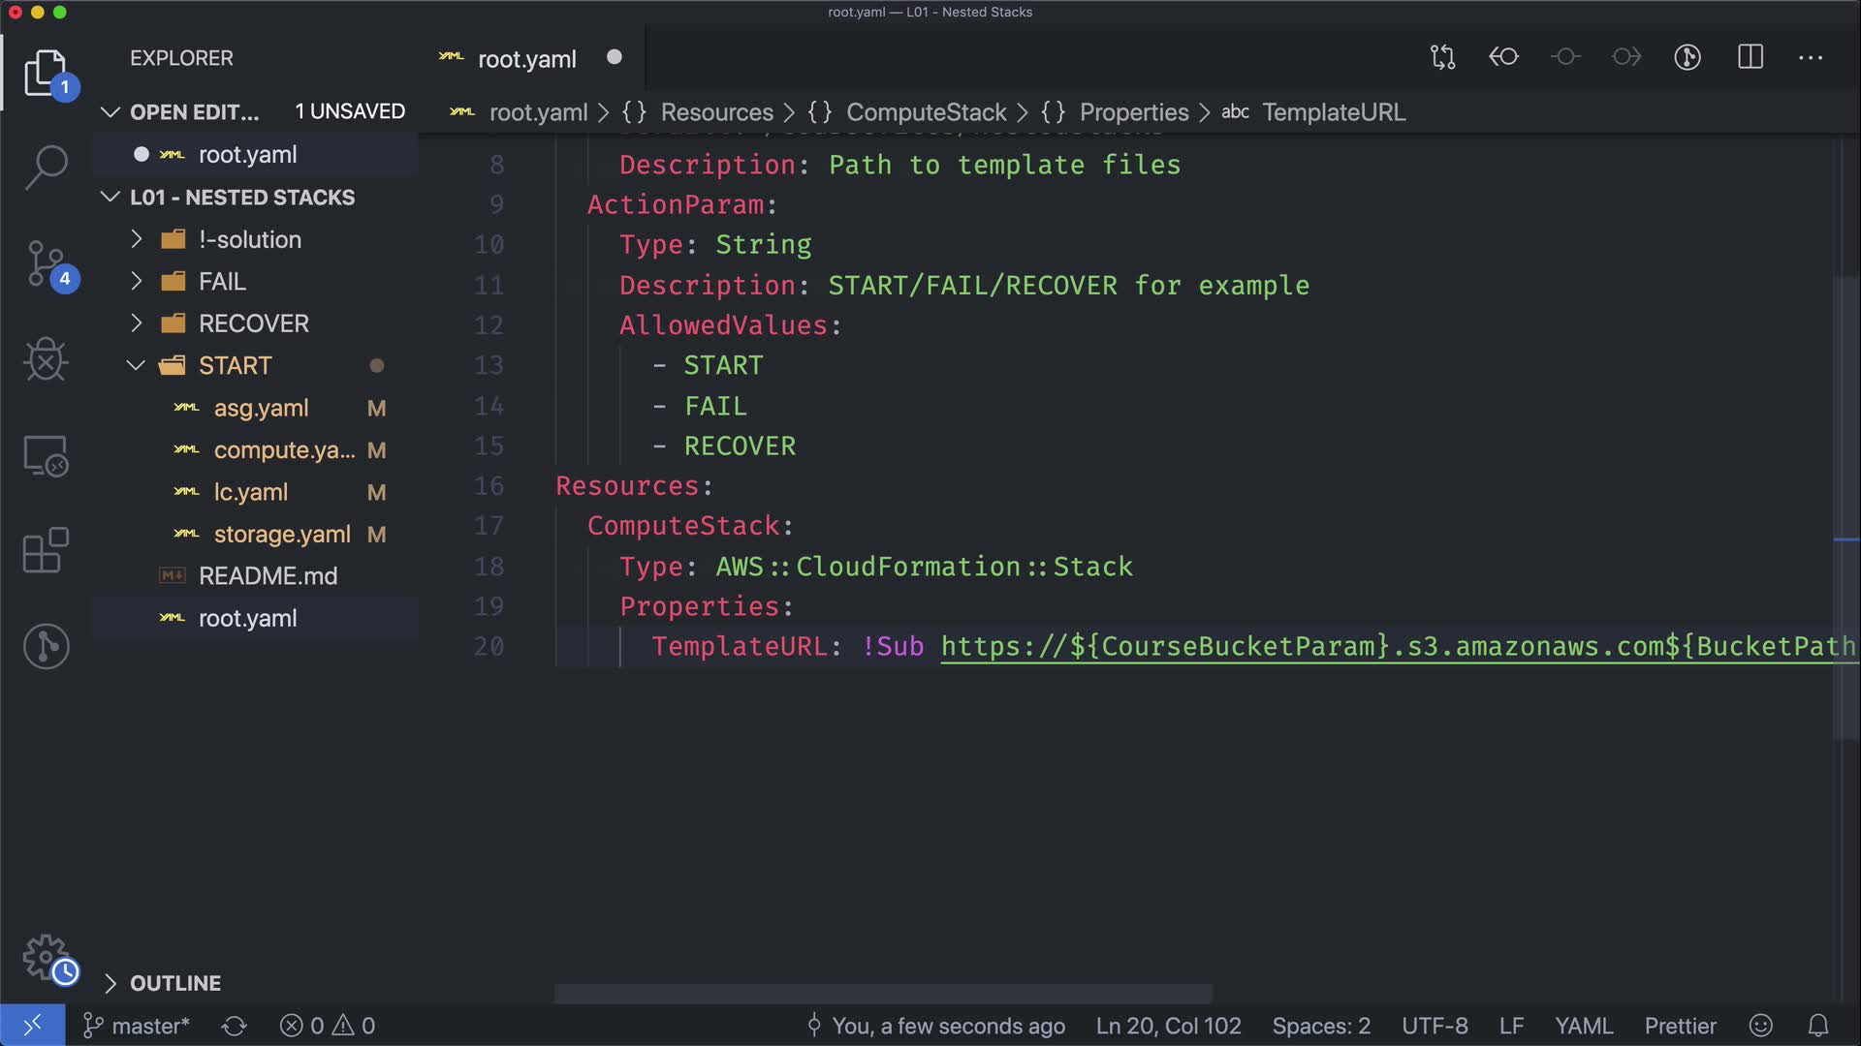This screenshot has height=1046, width=1861.
Task: Click the Split Editor Right icon
Action: click(x=1750, y=57)
